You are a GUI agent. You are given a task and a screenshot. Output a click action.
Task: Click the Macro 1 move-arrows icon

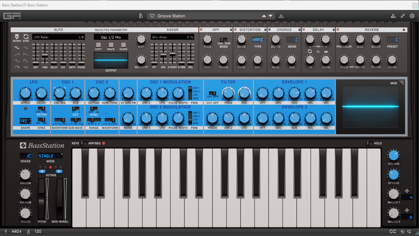pos(407,191)
